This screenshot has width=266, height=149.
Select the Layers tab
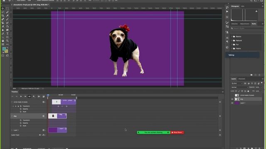(234, 79)
